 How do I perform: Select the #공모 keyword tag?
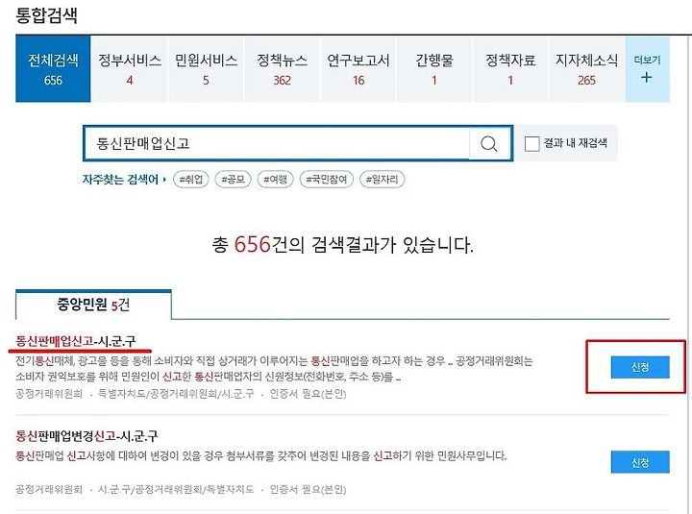click(233, 179)
